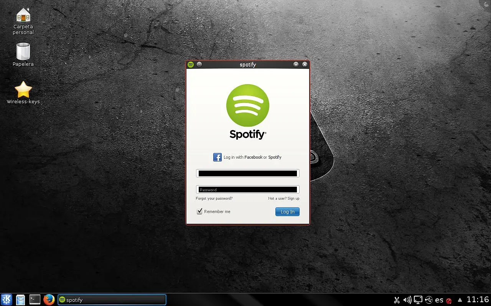Viewport: 491px width, 306px height.
Task: Launch Firefox from the taskbar
Action: 49,299
